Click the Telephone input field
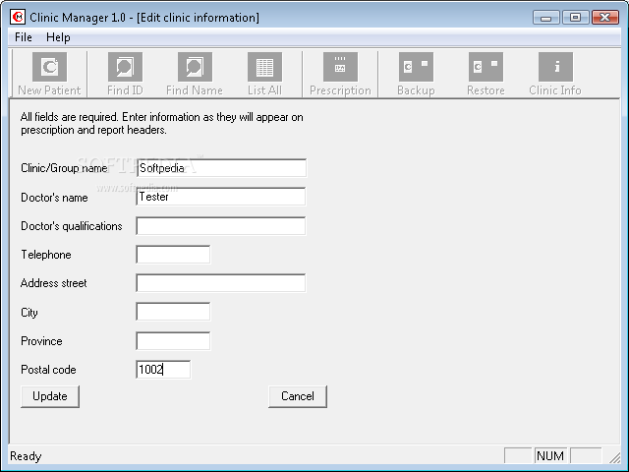 pos(173,255)
